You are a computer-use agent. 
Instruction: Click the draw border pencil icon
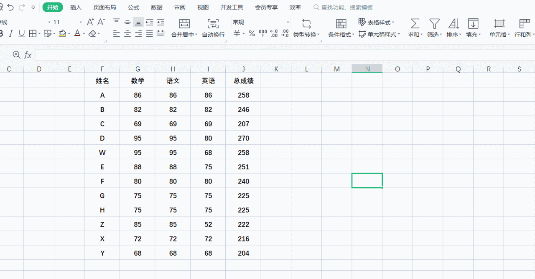(47, 34)
